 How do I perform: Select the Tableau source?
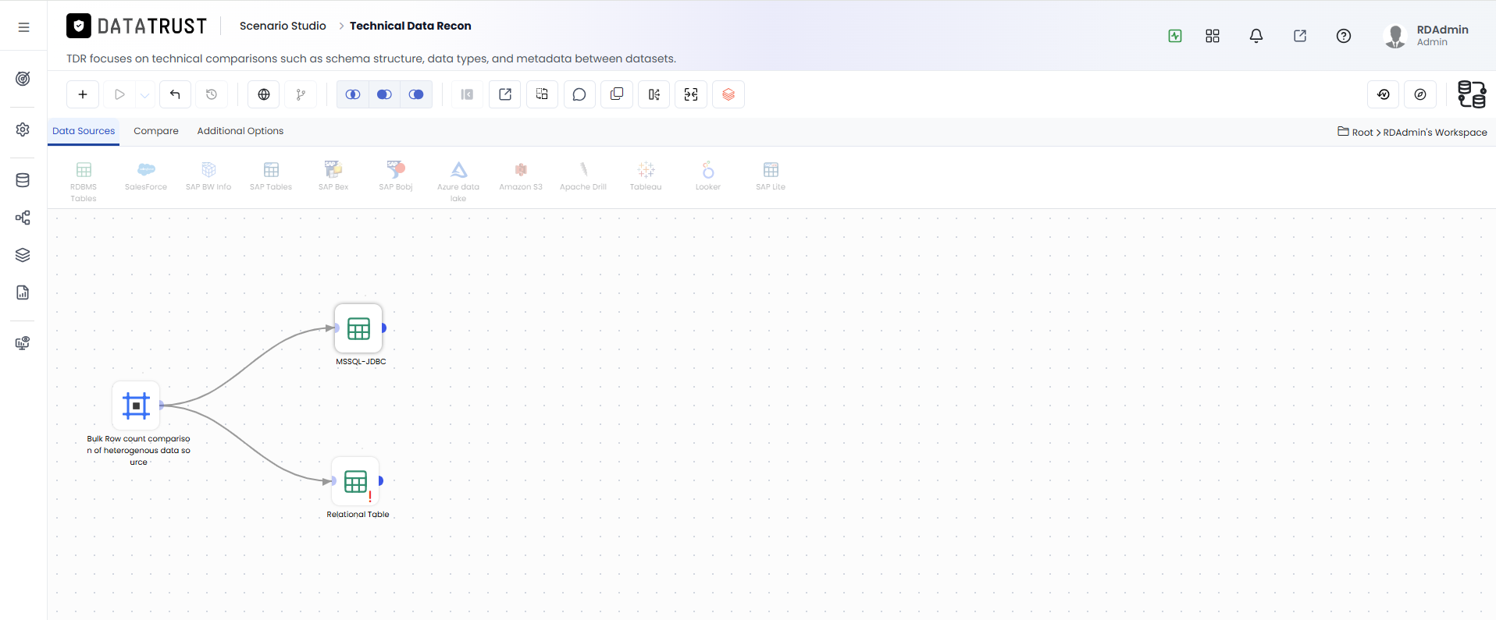coord(646,176)
